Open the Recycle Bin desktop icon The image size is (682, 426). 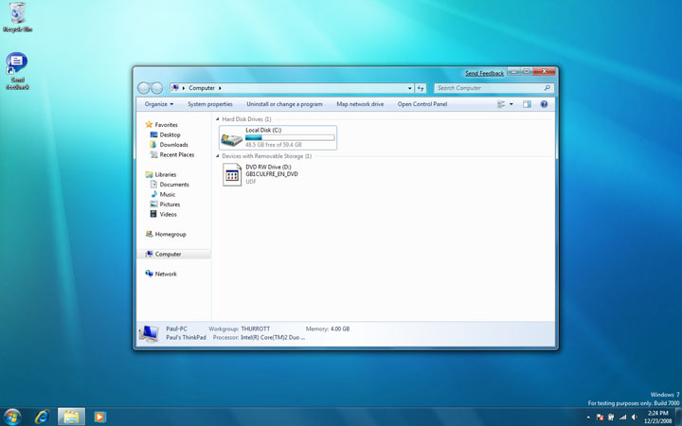(x=17, y=17)
